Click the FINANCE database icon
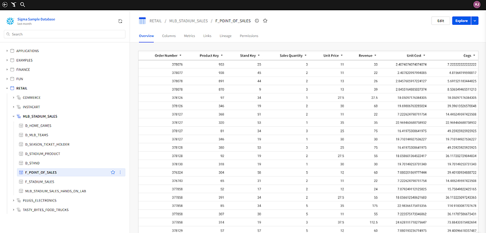The width and height of the screenshot is (486, 233). pos(12,69)
